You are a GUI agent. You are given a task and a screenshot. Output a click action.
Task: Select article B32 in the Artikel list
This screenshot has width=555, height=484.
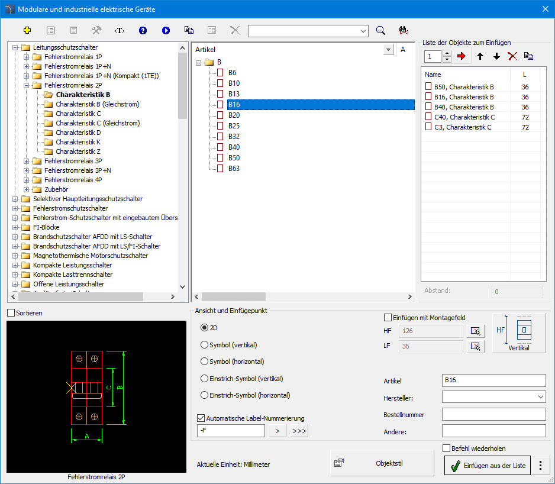point(234,137)
